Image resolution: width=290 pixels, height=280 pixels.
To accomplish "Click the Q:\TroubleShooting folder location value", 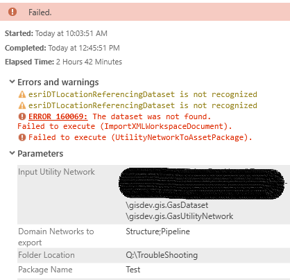I will point(162,255).
